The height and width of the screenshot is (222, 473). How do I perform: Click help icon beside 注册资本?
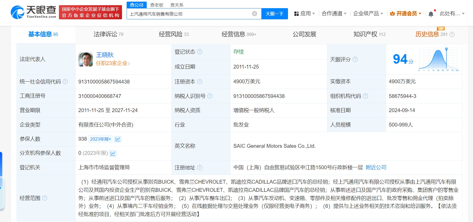click(x=200, y=82)
